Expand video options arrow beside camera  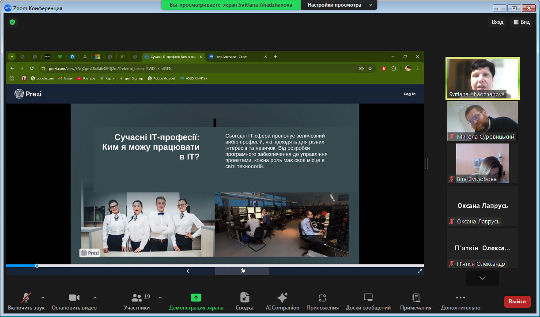(95, 298)
